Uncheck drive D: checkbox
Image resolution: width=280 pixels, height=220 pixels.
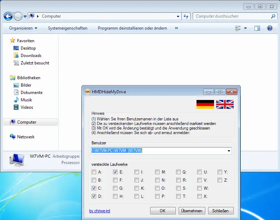tap(94, 196)
